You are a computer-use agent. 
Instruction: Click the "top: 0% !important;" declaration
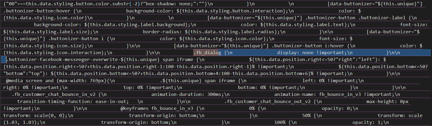coord(150,87)
